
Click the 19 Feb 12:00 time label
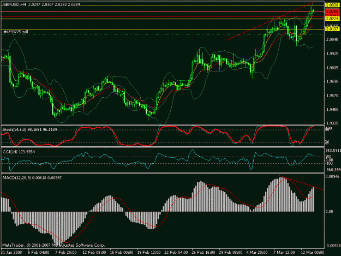click(x=149, y=252)
